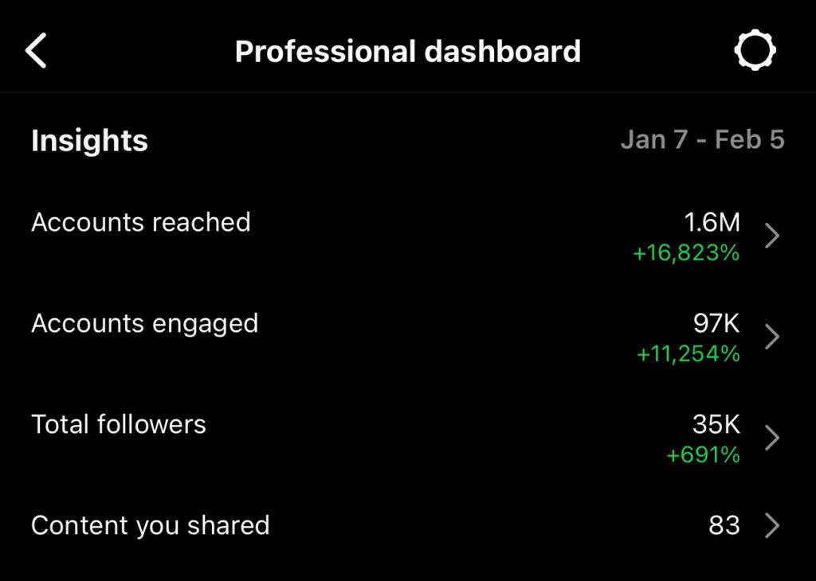Open settings via the gear icon
This screenshot has width=816, height=581.
point(755,52)
